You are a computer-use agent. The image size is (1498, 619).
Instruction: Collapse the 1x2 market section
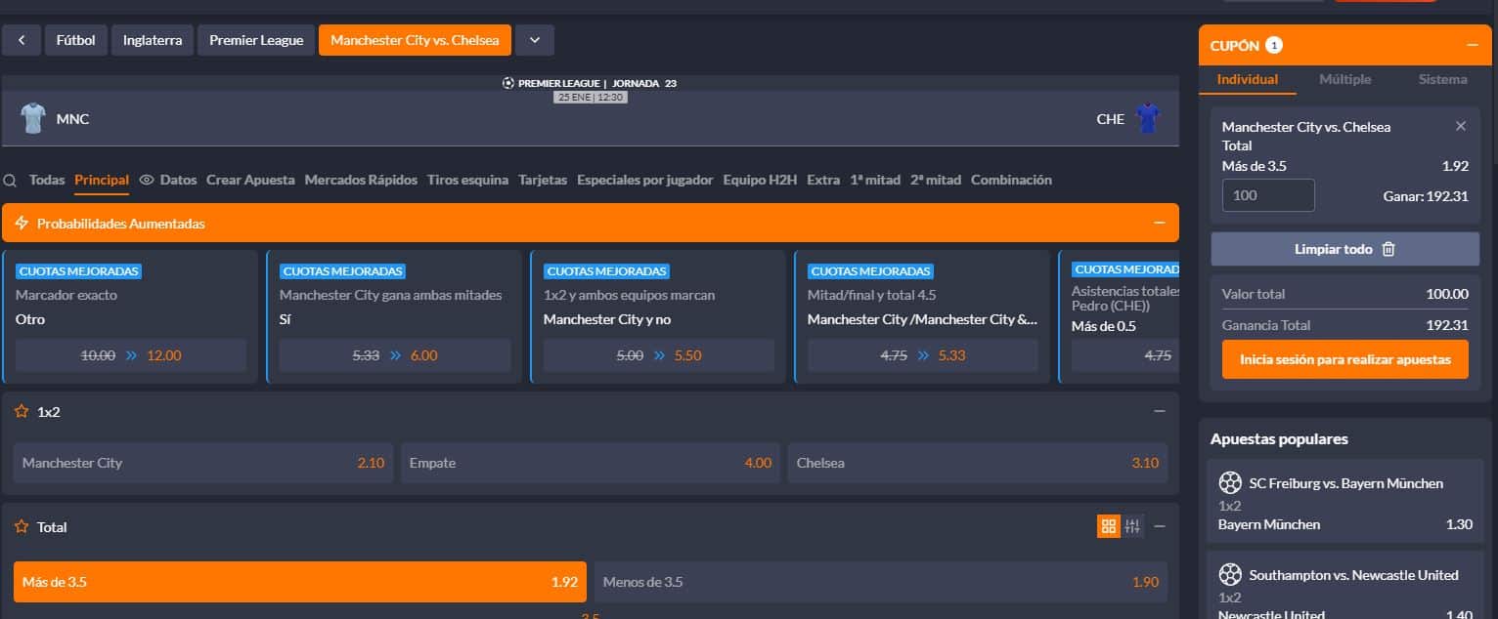pyautogui.click(x=1160, y=412)
